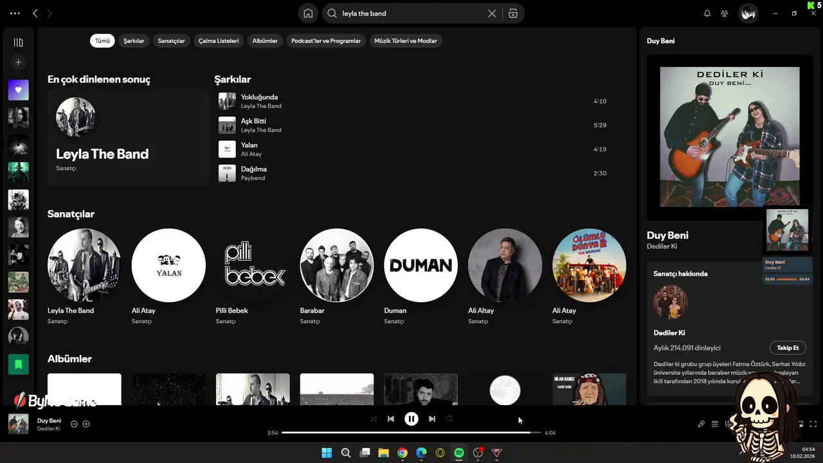Select Müzik Türleri ve Modlar filter

406,41
